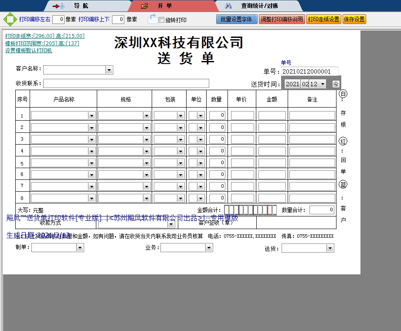Expand the 业务 dropdown
Viewport: 401px width, 331px height.
pos(209,248)
